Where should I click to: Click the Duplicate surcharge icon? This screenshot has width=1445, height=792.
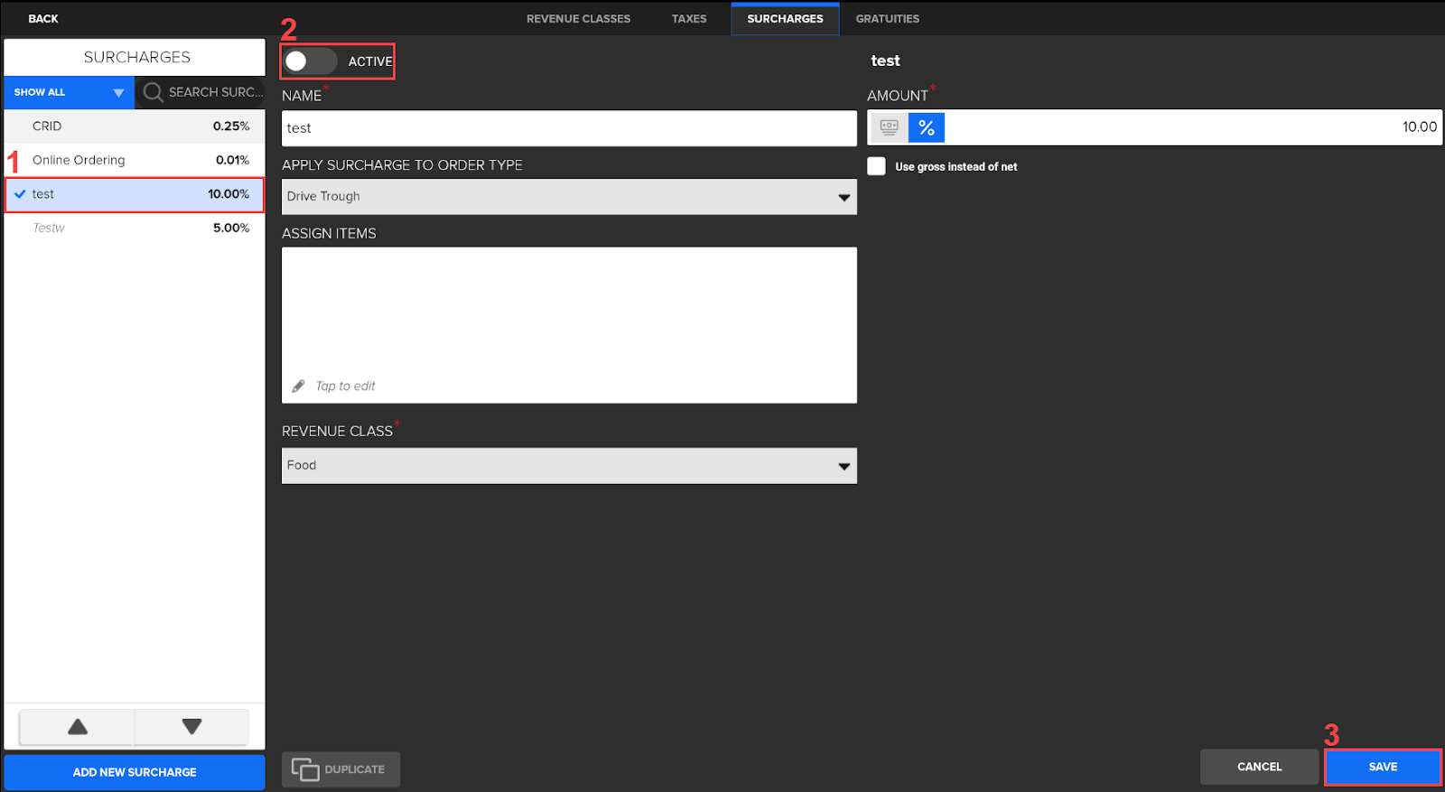tap(305, 769)
